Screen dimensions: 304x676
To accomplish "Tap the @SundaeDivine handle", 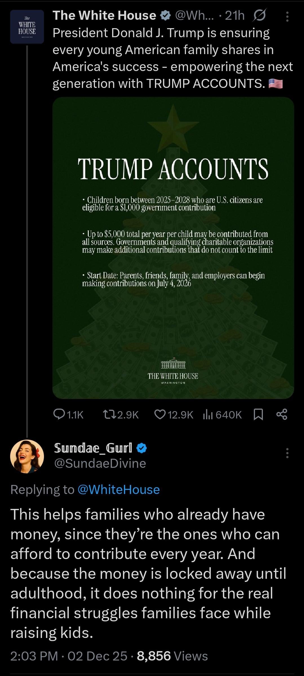I will coord(100,463).
